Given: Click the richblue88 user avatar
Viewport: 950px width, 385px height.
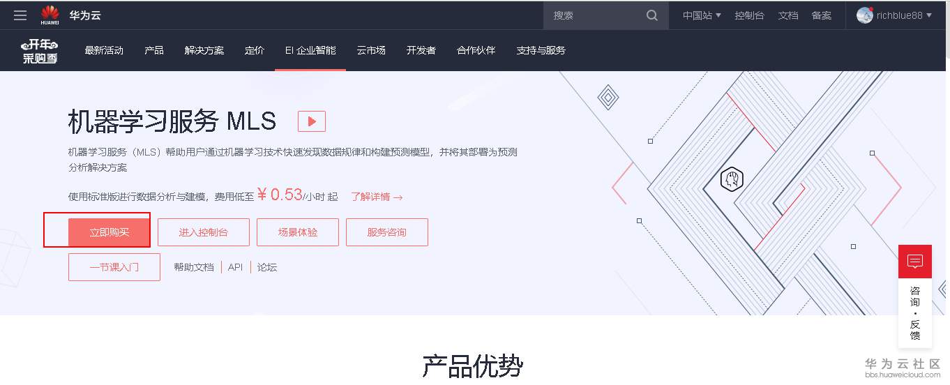Looking at the screenshot, I should 865,15.
